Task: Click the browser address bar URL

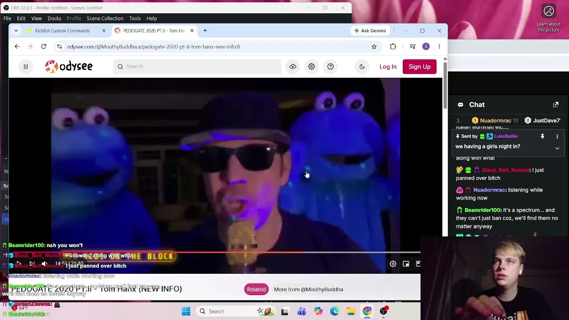Action: 153,47
